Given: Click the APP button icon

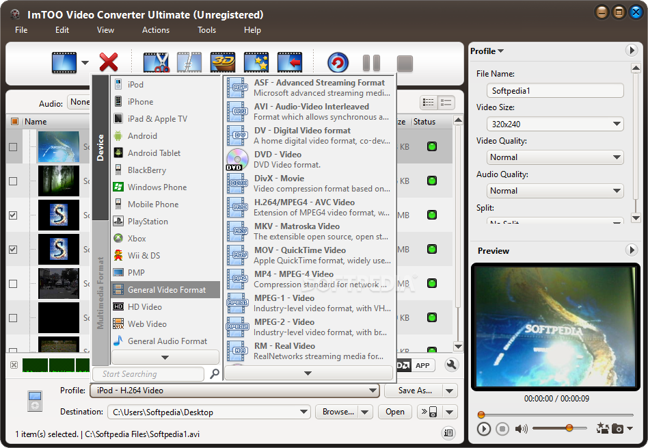Looking at the screenshot, I should 422,365.
